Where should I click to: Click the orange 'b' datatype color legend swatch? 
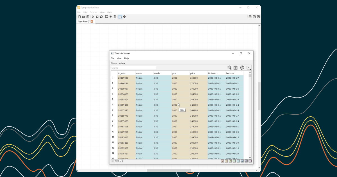tap(222, 161)
